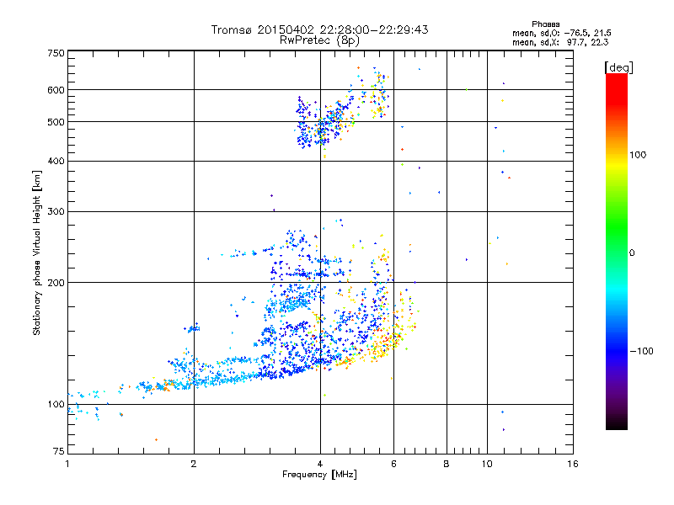Click the y-axis tick label '750'

click(x=56, y=53)
